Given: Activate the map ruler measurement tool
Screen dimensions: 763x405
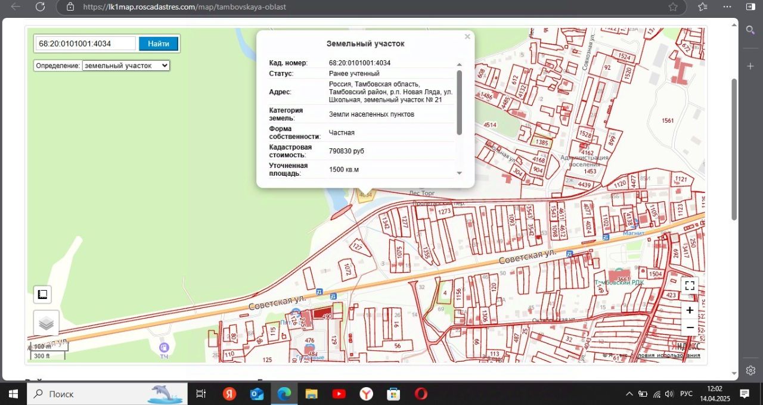Looking at the screenshot, I should click(42, 294).
